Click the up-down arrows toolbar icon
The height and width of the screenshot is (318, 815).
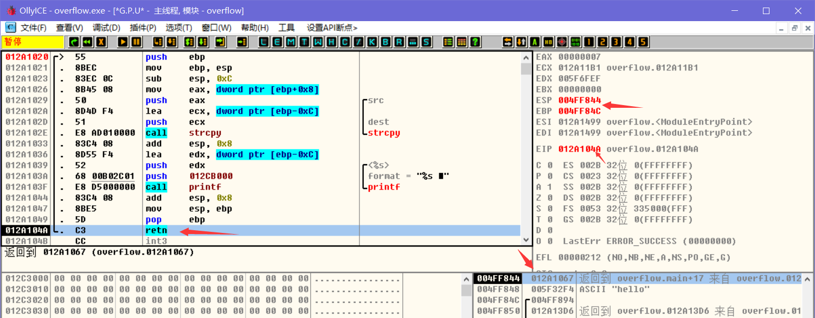522,42
